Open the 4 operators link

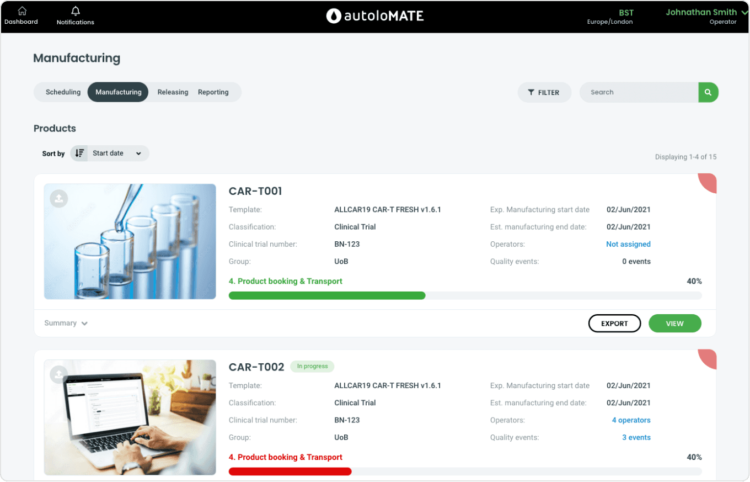pos(631,420)
